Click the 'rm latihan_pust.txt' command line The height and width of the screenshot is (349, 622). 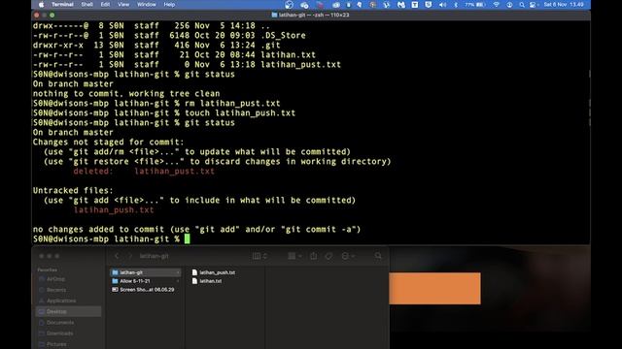click(x=232, y=104)
